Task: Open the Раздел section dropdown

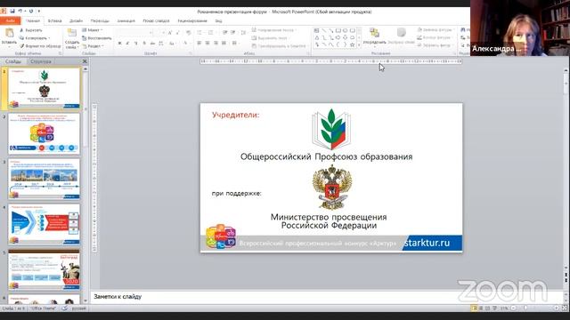Action: [93, 45]
